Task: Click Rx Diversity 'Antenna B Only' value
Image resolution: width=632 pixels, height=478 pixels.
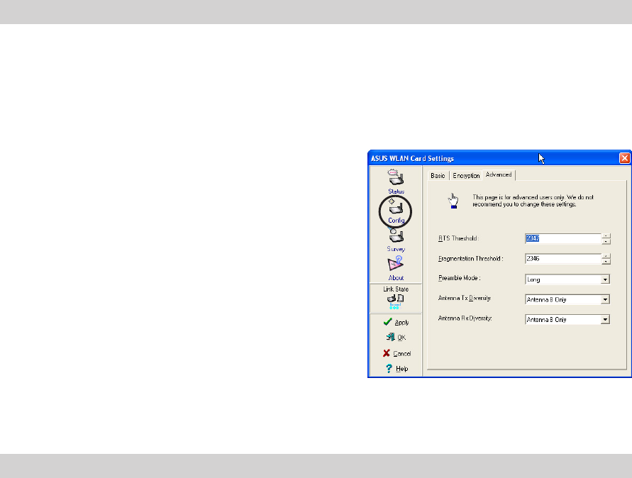Action: click(547, 320)
